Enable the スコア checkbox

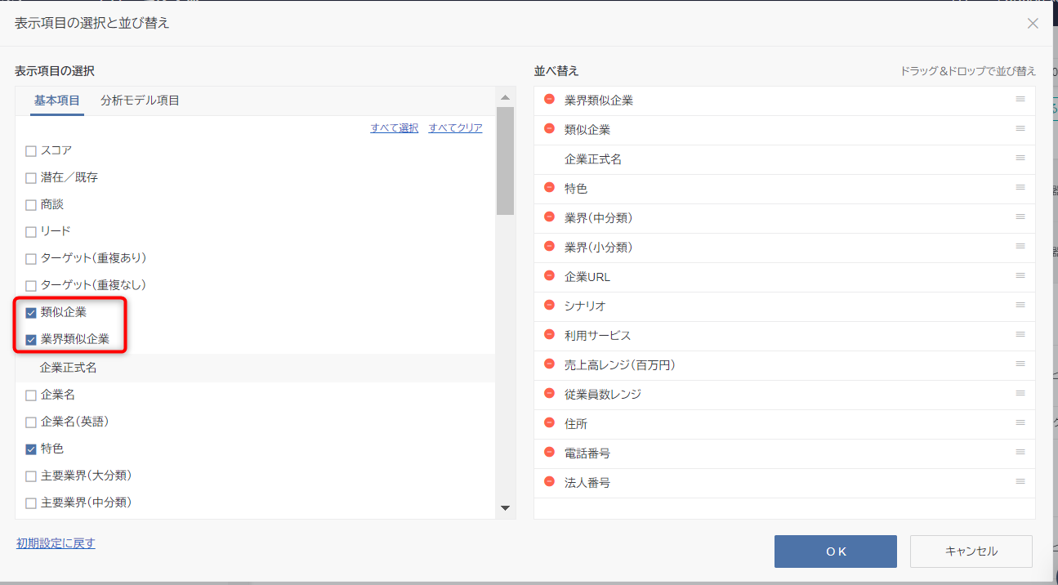(31, 151)
